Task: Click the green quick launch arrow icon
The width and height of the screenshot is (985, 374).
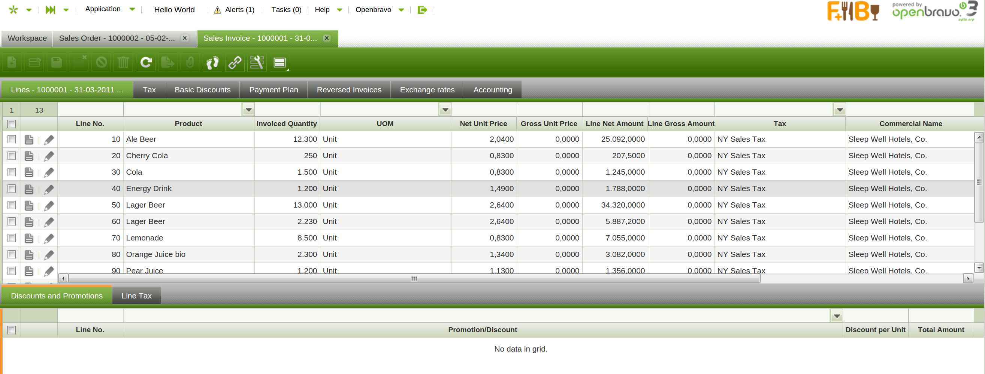Action: (x=50, y=10)
